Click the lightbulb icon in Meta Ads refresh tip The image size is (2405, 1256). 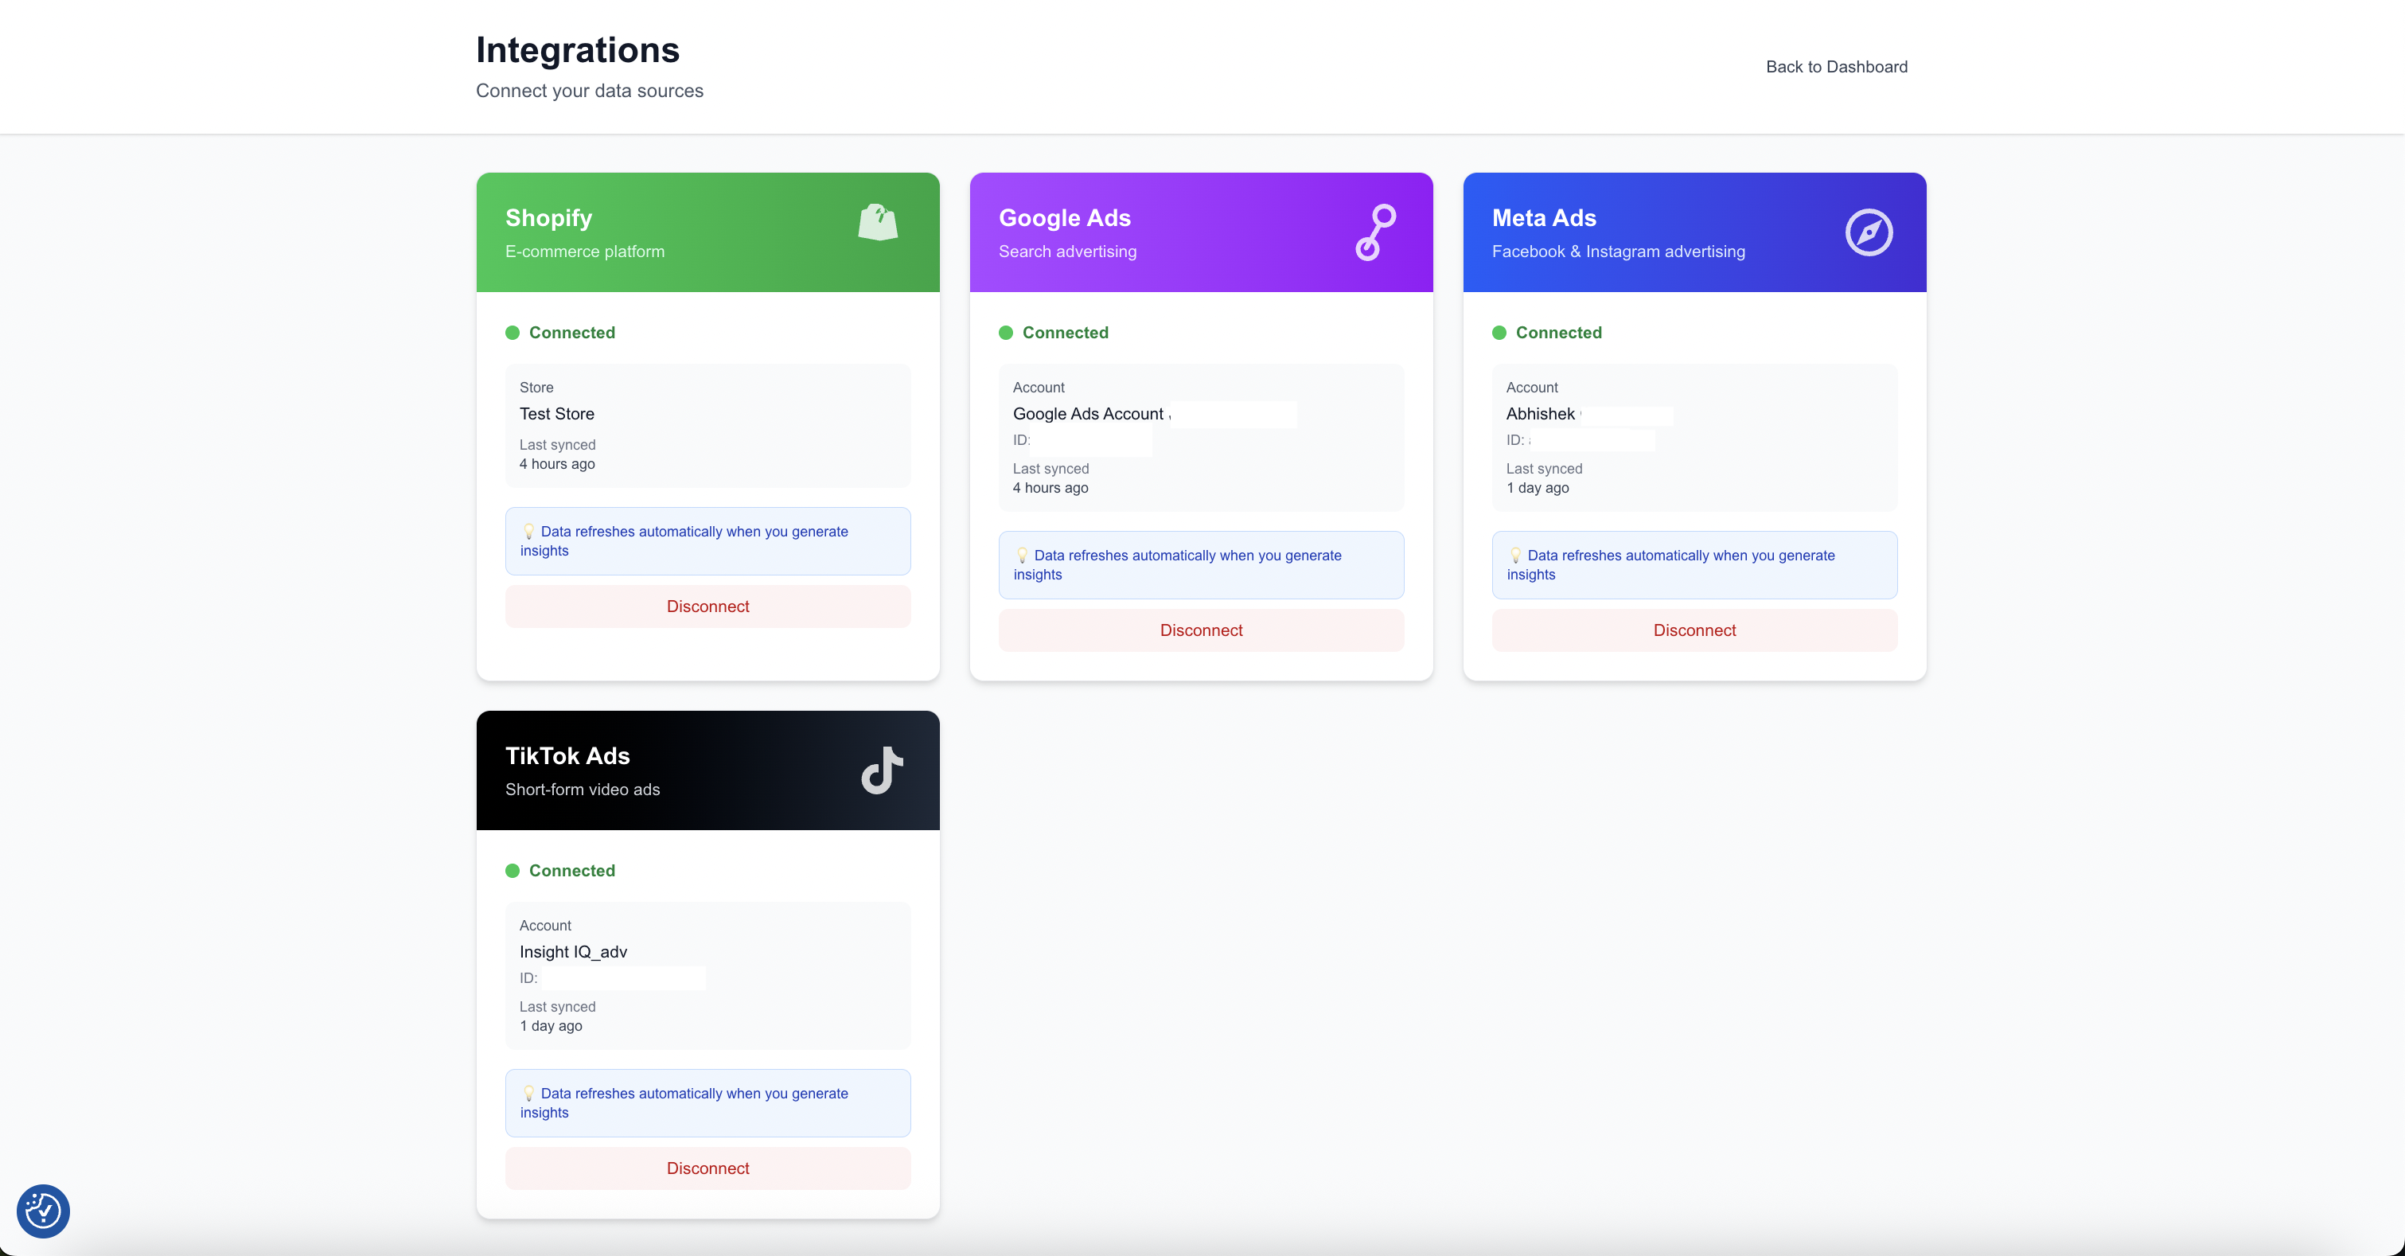(x=1517, y=555)
